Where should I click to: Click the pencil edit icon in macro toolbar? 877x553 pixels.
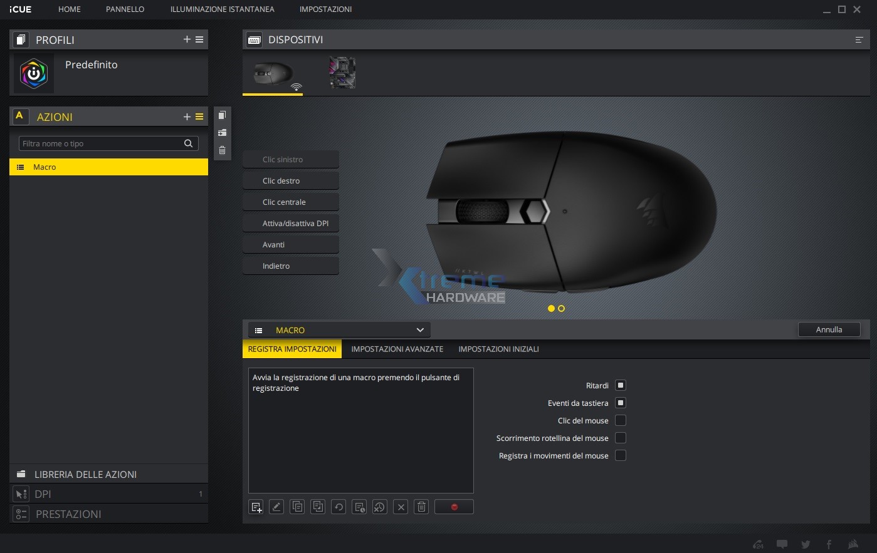click(276, 507)
